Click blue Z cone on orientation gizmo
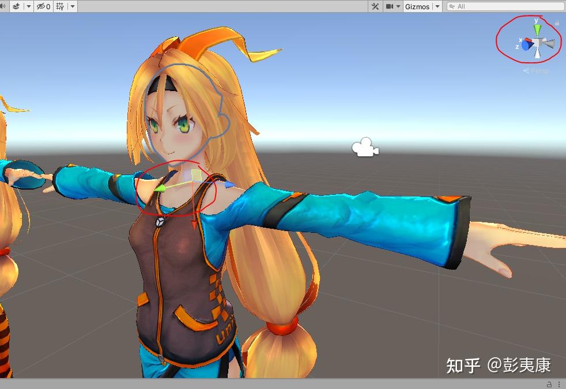The height and width of the screenshot is (389, 566). pos(527,46)
